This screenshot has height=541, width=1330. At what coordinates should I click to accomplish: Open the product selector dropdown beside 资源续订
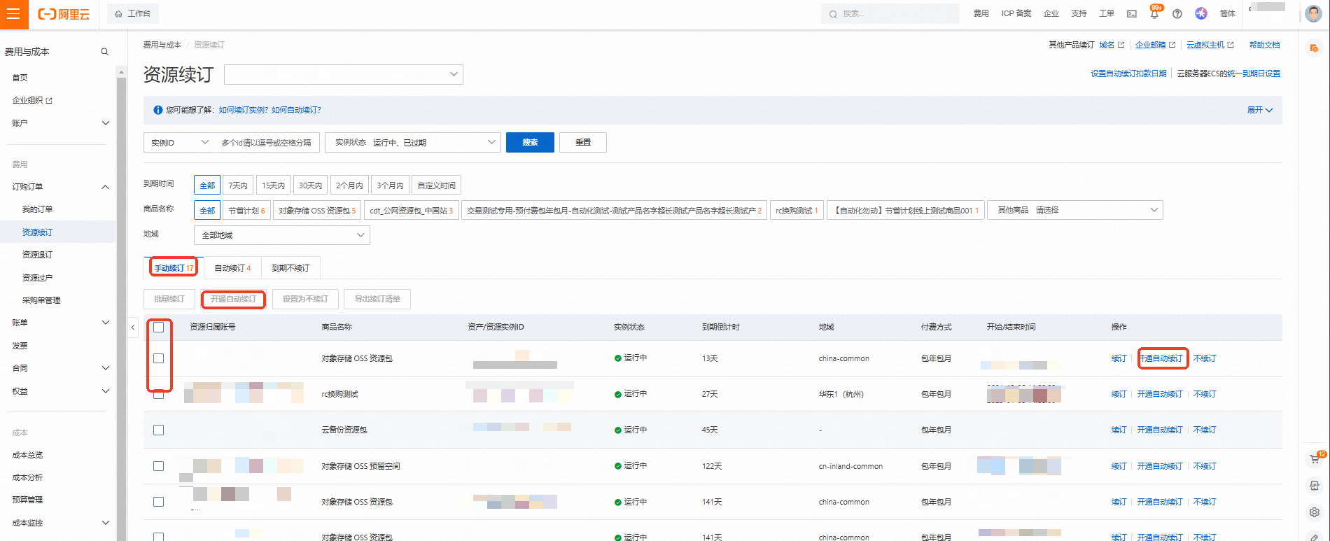[344, 74]
